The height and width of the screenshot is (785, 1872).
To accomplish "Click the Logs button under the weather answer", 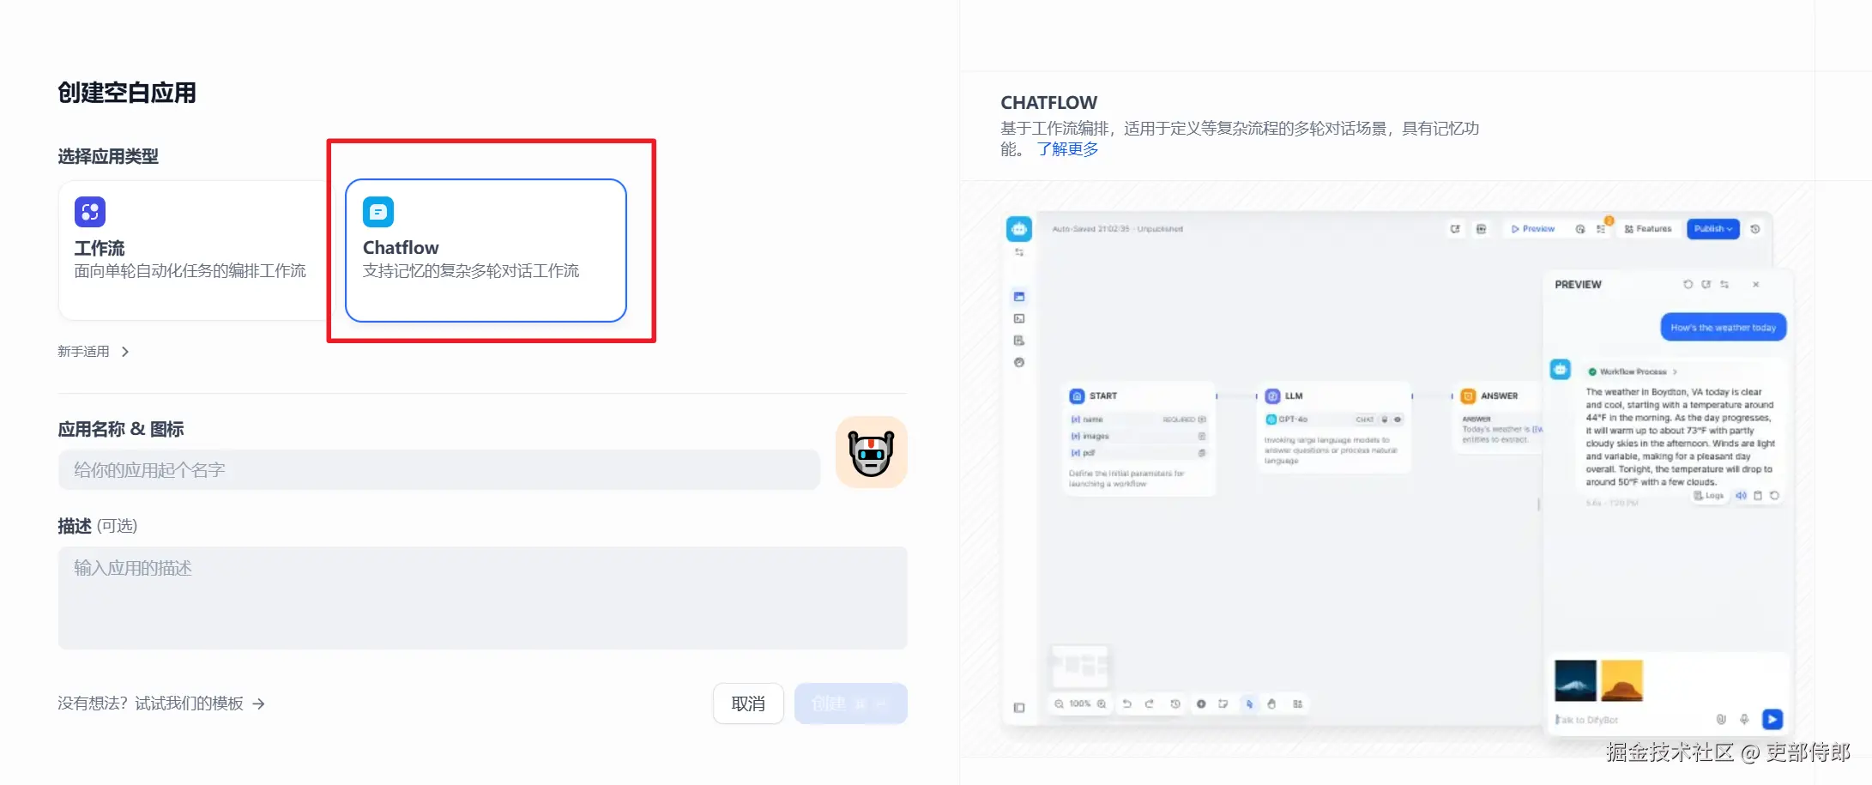I will point(1709,496).
